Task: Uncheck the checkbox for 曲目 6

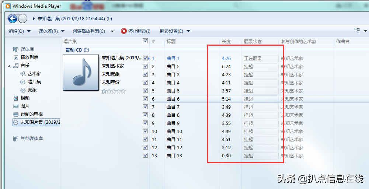Action: pyautogui.click(x=146, y=98)
